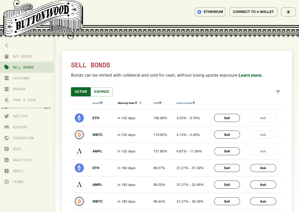Click Connect to a Wallet button
299x212 pixels.
tap(253, 12)
